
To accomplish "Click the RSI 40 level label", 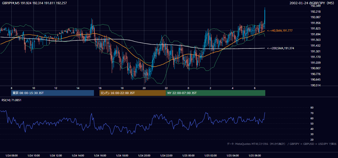I will tap(312, 129).
